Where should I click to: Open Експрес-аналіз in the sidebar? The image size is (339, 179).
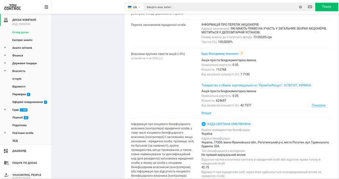pyautogui.click(x=22, y=40)
